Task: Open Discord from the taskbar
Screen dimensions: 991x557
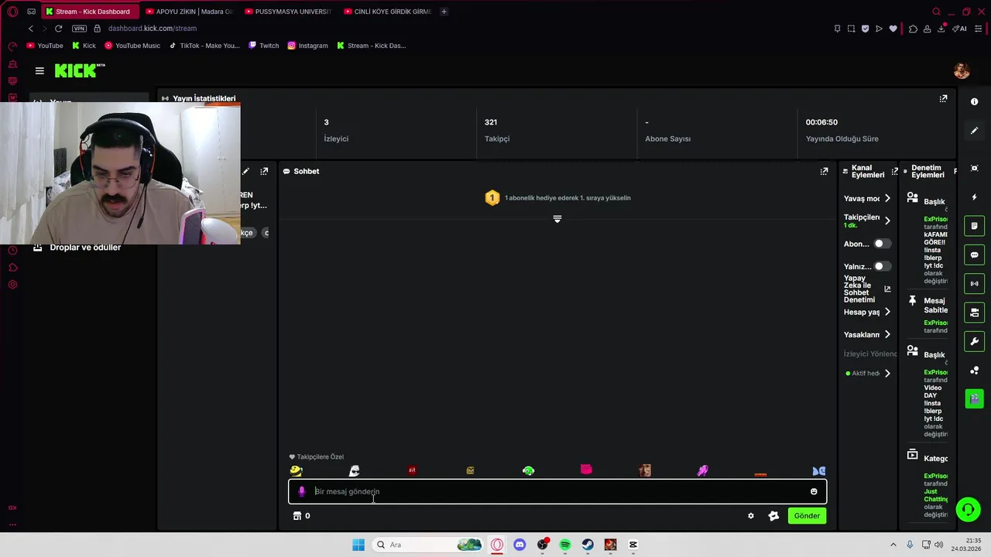Action: (x=520, y=545)
